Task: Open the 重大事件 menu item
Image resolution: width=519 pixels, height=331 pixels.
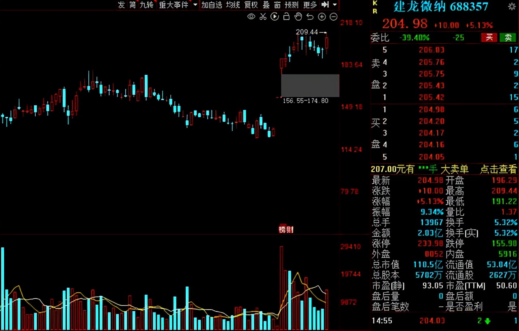Action: click(x=174, y=5)
